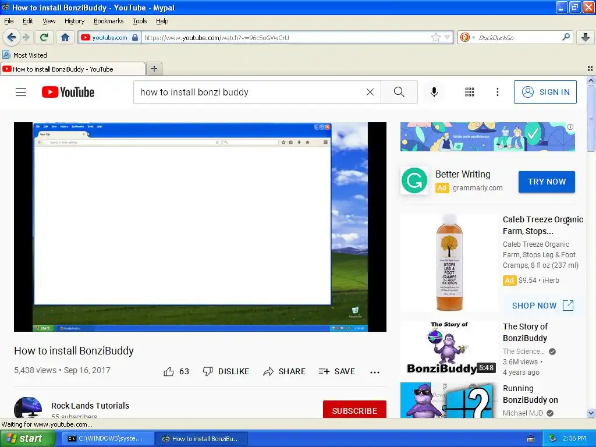The height and width of the screenshot is (447, 596).
Task: Click SAVE to playlist button
Action: click(x=337, y=371)
